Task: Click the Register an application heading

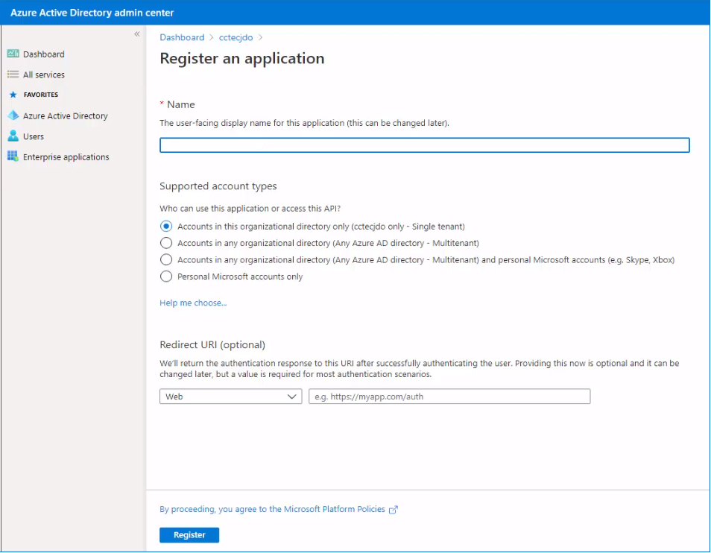Action: tap(242, 58)
